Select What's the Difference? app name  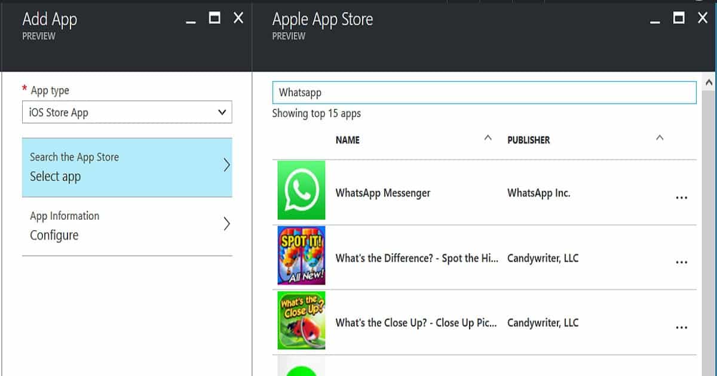pyautogui.click(x=417, y=258)
